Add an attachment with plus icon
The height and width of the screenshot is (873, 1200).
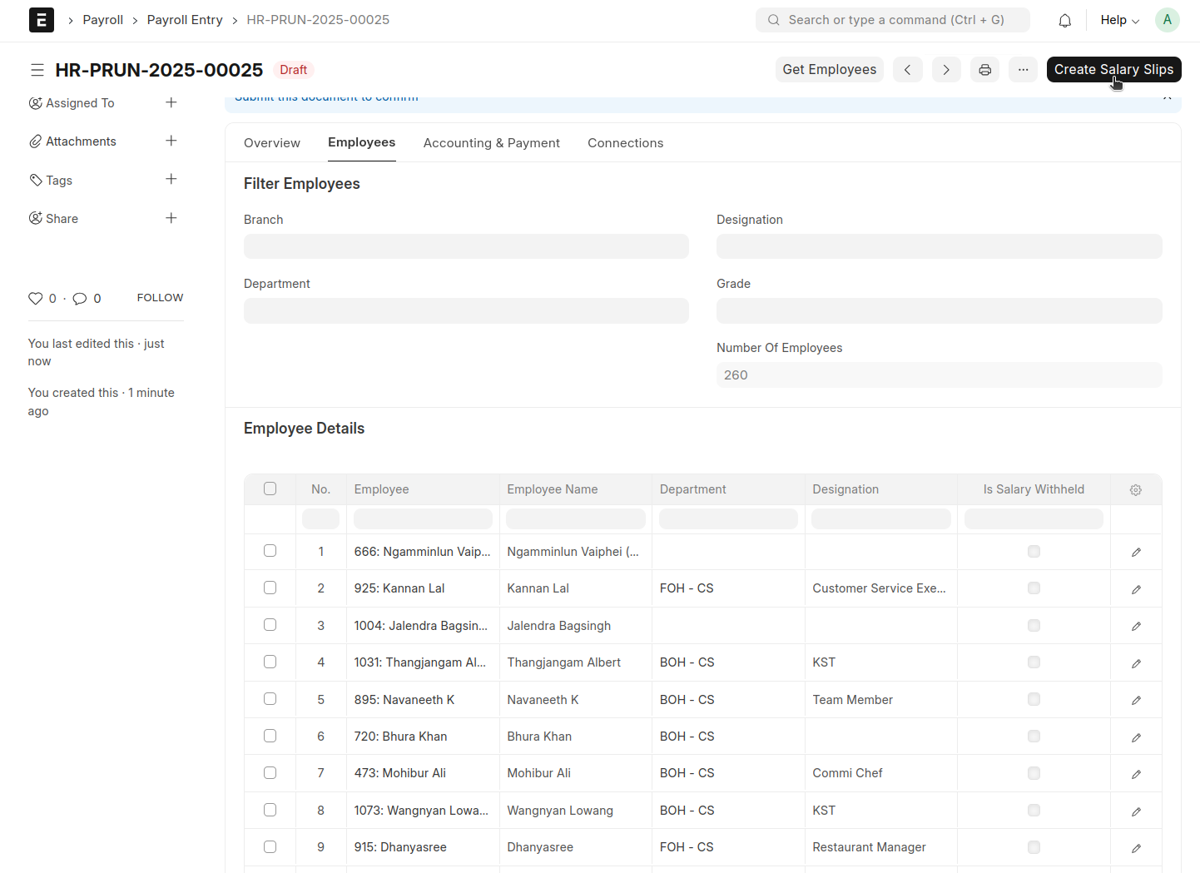coord(171,141)
